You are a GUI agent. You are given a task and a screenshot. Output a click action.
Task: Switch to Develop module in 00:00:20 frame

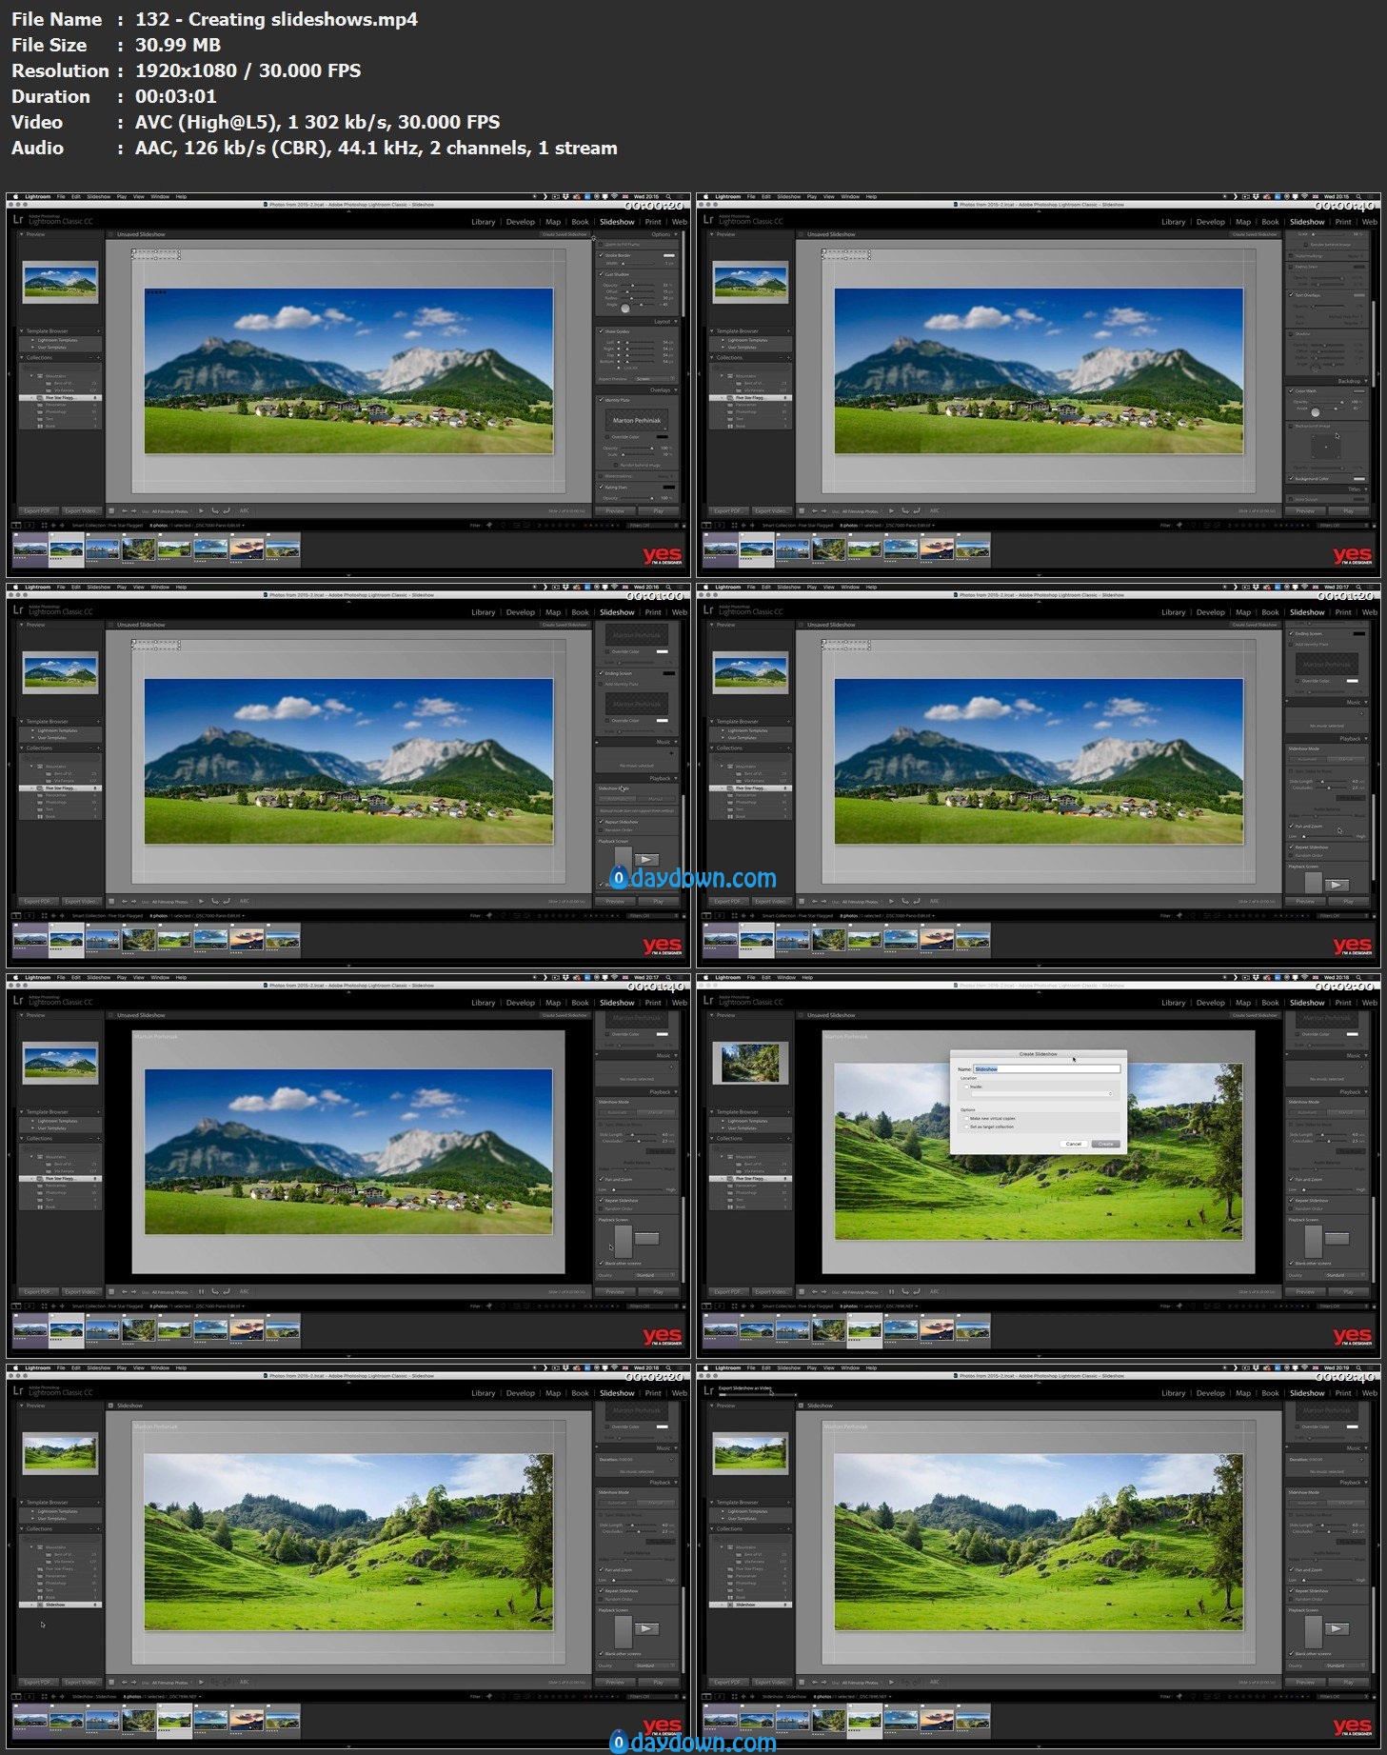tap(521, 222)
